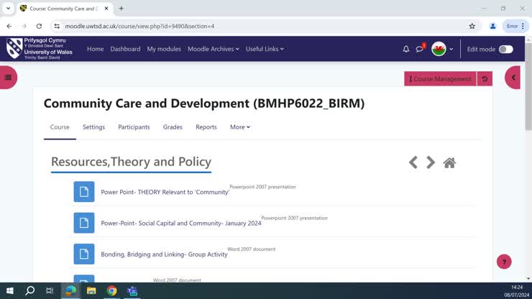
Task: Click the Course Management button
Action: 440,79
